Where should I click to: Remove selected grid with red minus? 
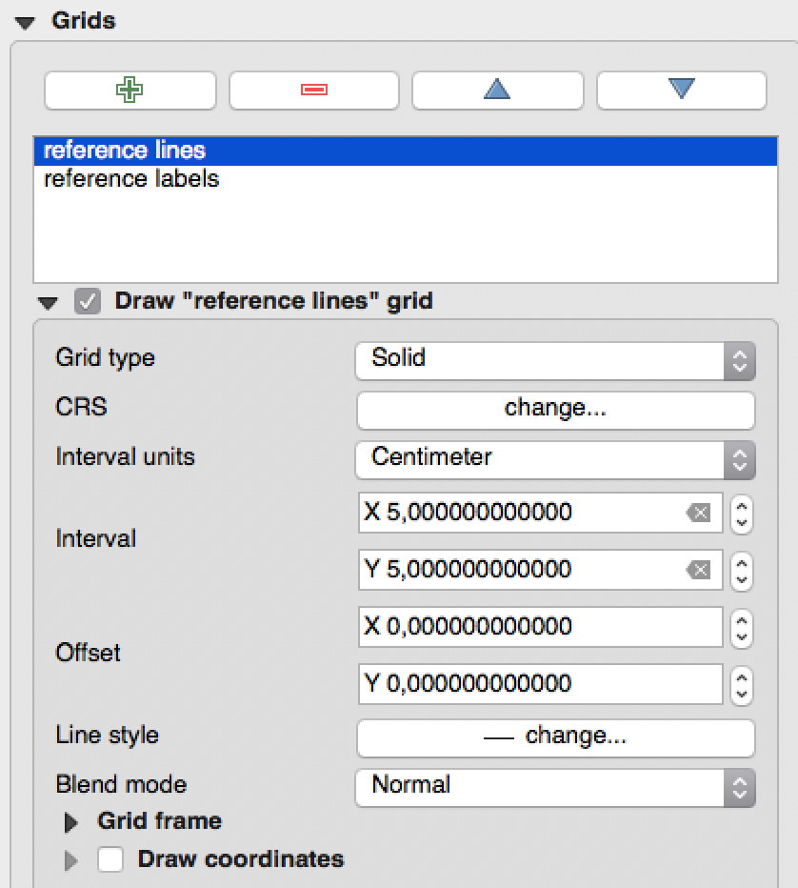pyautogui.click(x=313, y=91)
